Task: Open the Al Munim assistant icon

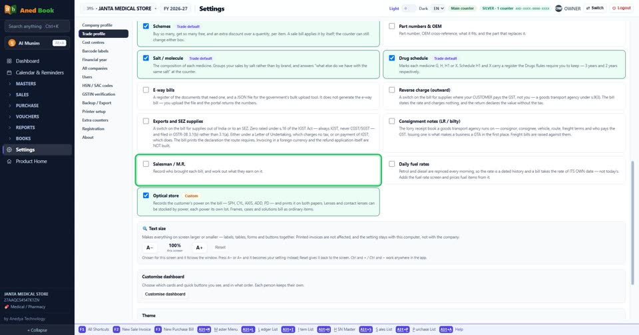Action: [x=12, y=43]
